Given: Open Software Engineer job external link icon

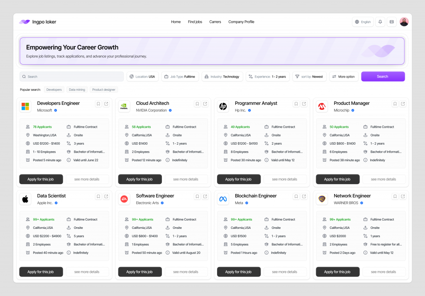Looking at the screenshot, I should coord(205,197).
